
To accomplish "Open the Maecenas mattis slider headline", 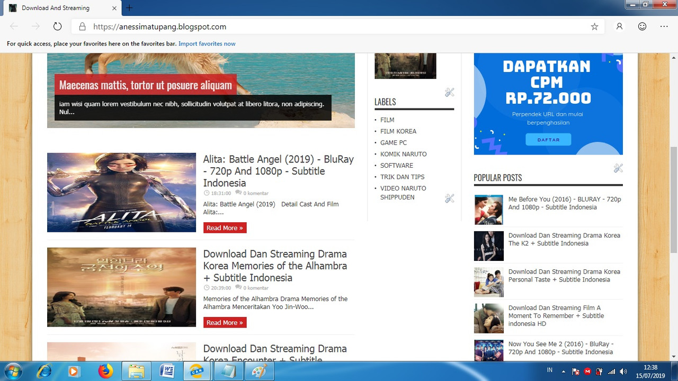I will 146,85.
